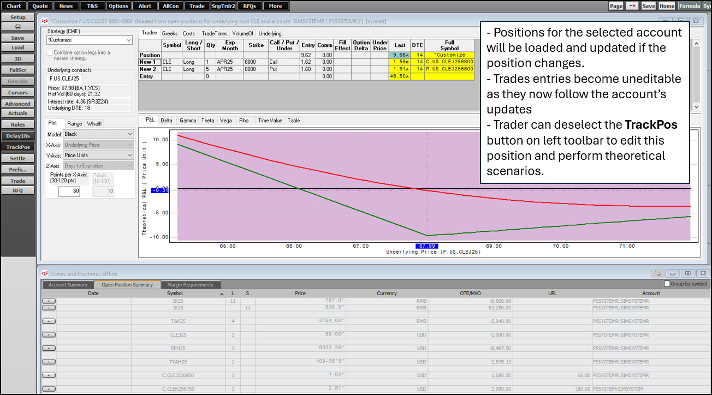Open Cursors tool in the sidebar

[x=17, y=93]
